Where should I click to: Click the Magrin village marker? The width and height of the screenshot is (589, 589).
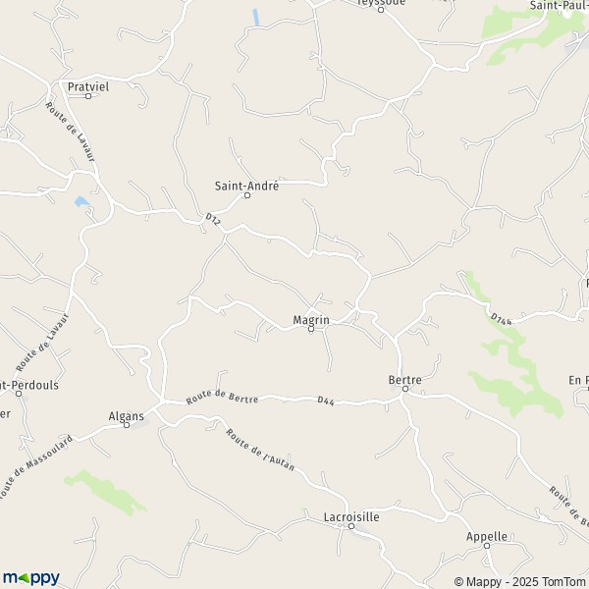311,329
